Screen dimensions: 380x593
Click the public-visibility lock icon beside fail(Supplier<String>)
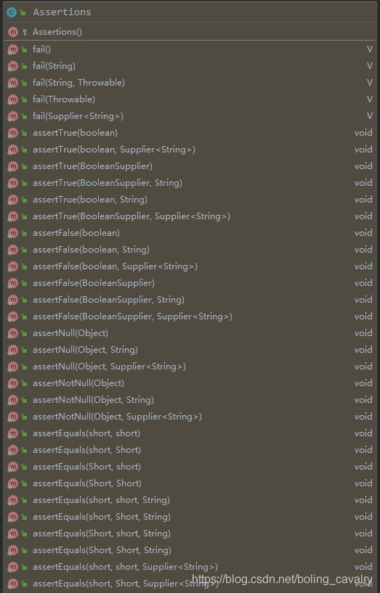24,116
